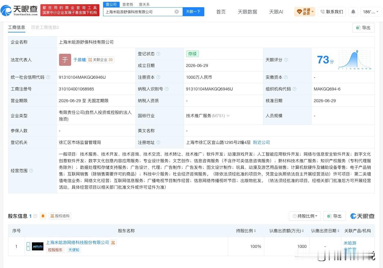Click the 存续 status badge

(x=192, y=54)
